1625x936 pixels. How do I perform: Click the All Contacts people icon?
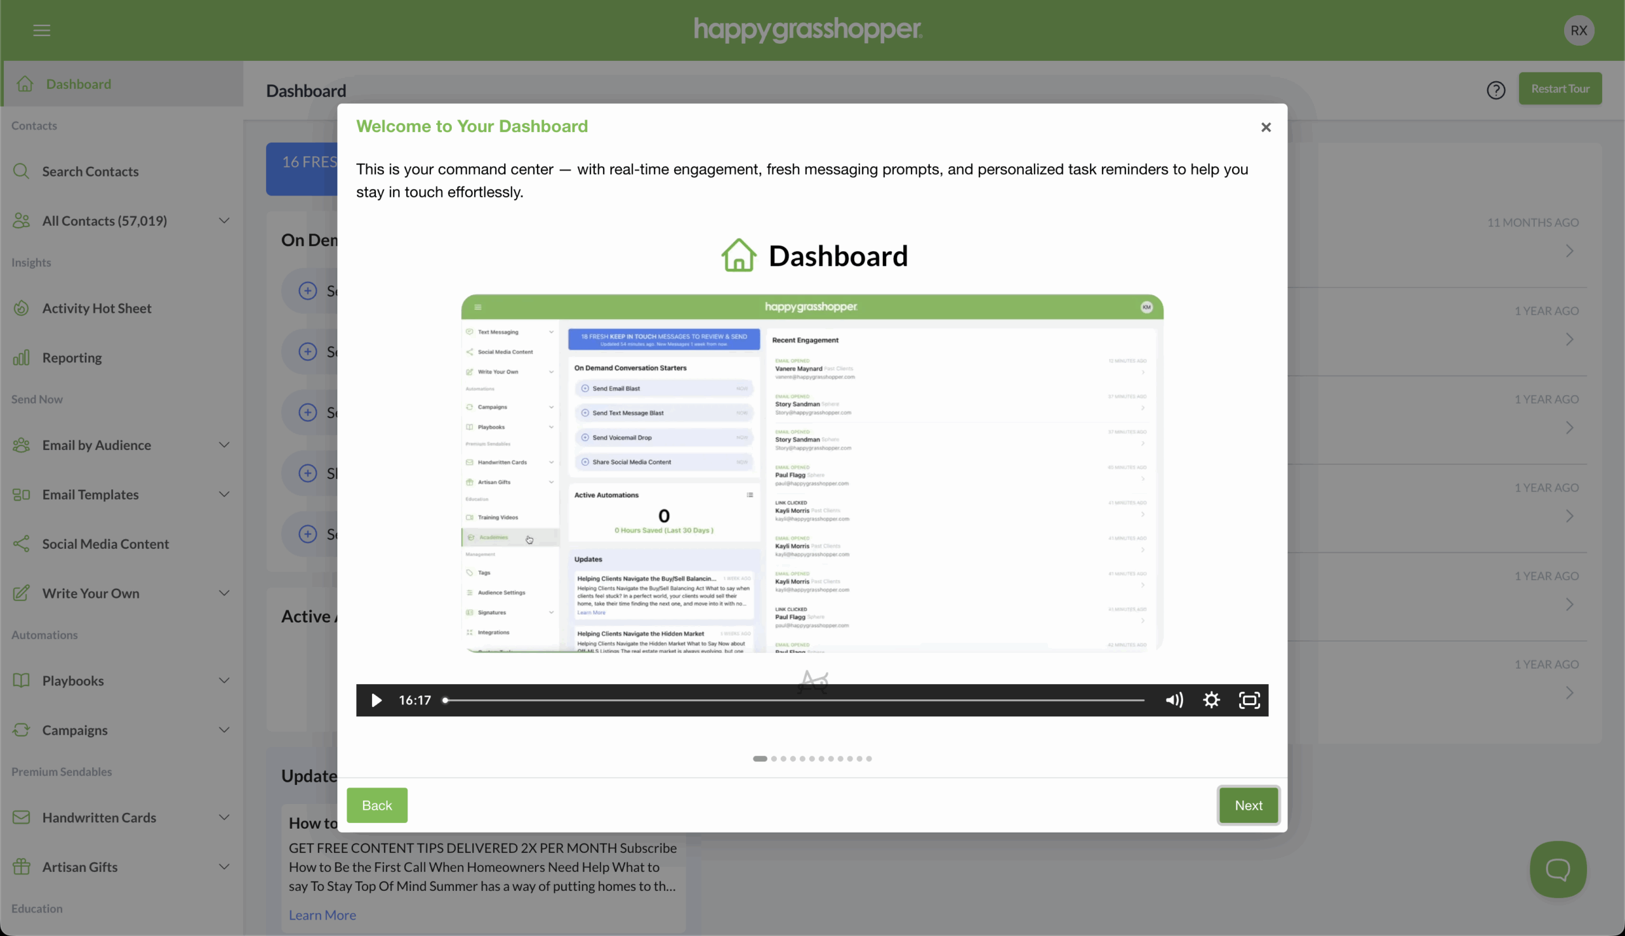point(21,220)
